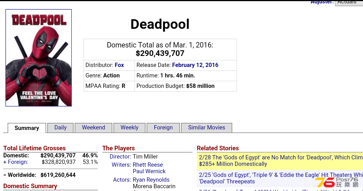Click the MPAA Rating R cell

click(x=109, y=86)
